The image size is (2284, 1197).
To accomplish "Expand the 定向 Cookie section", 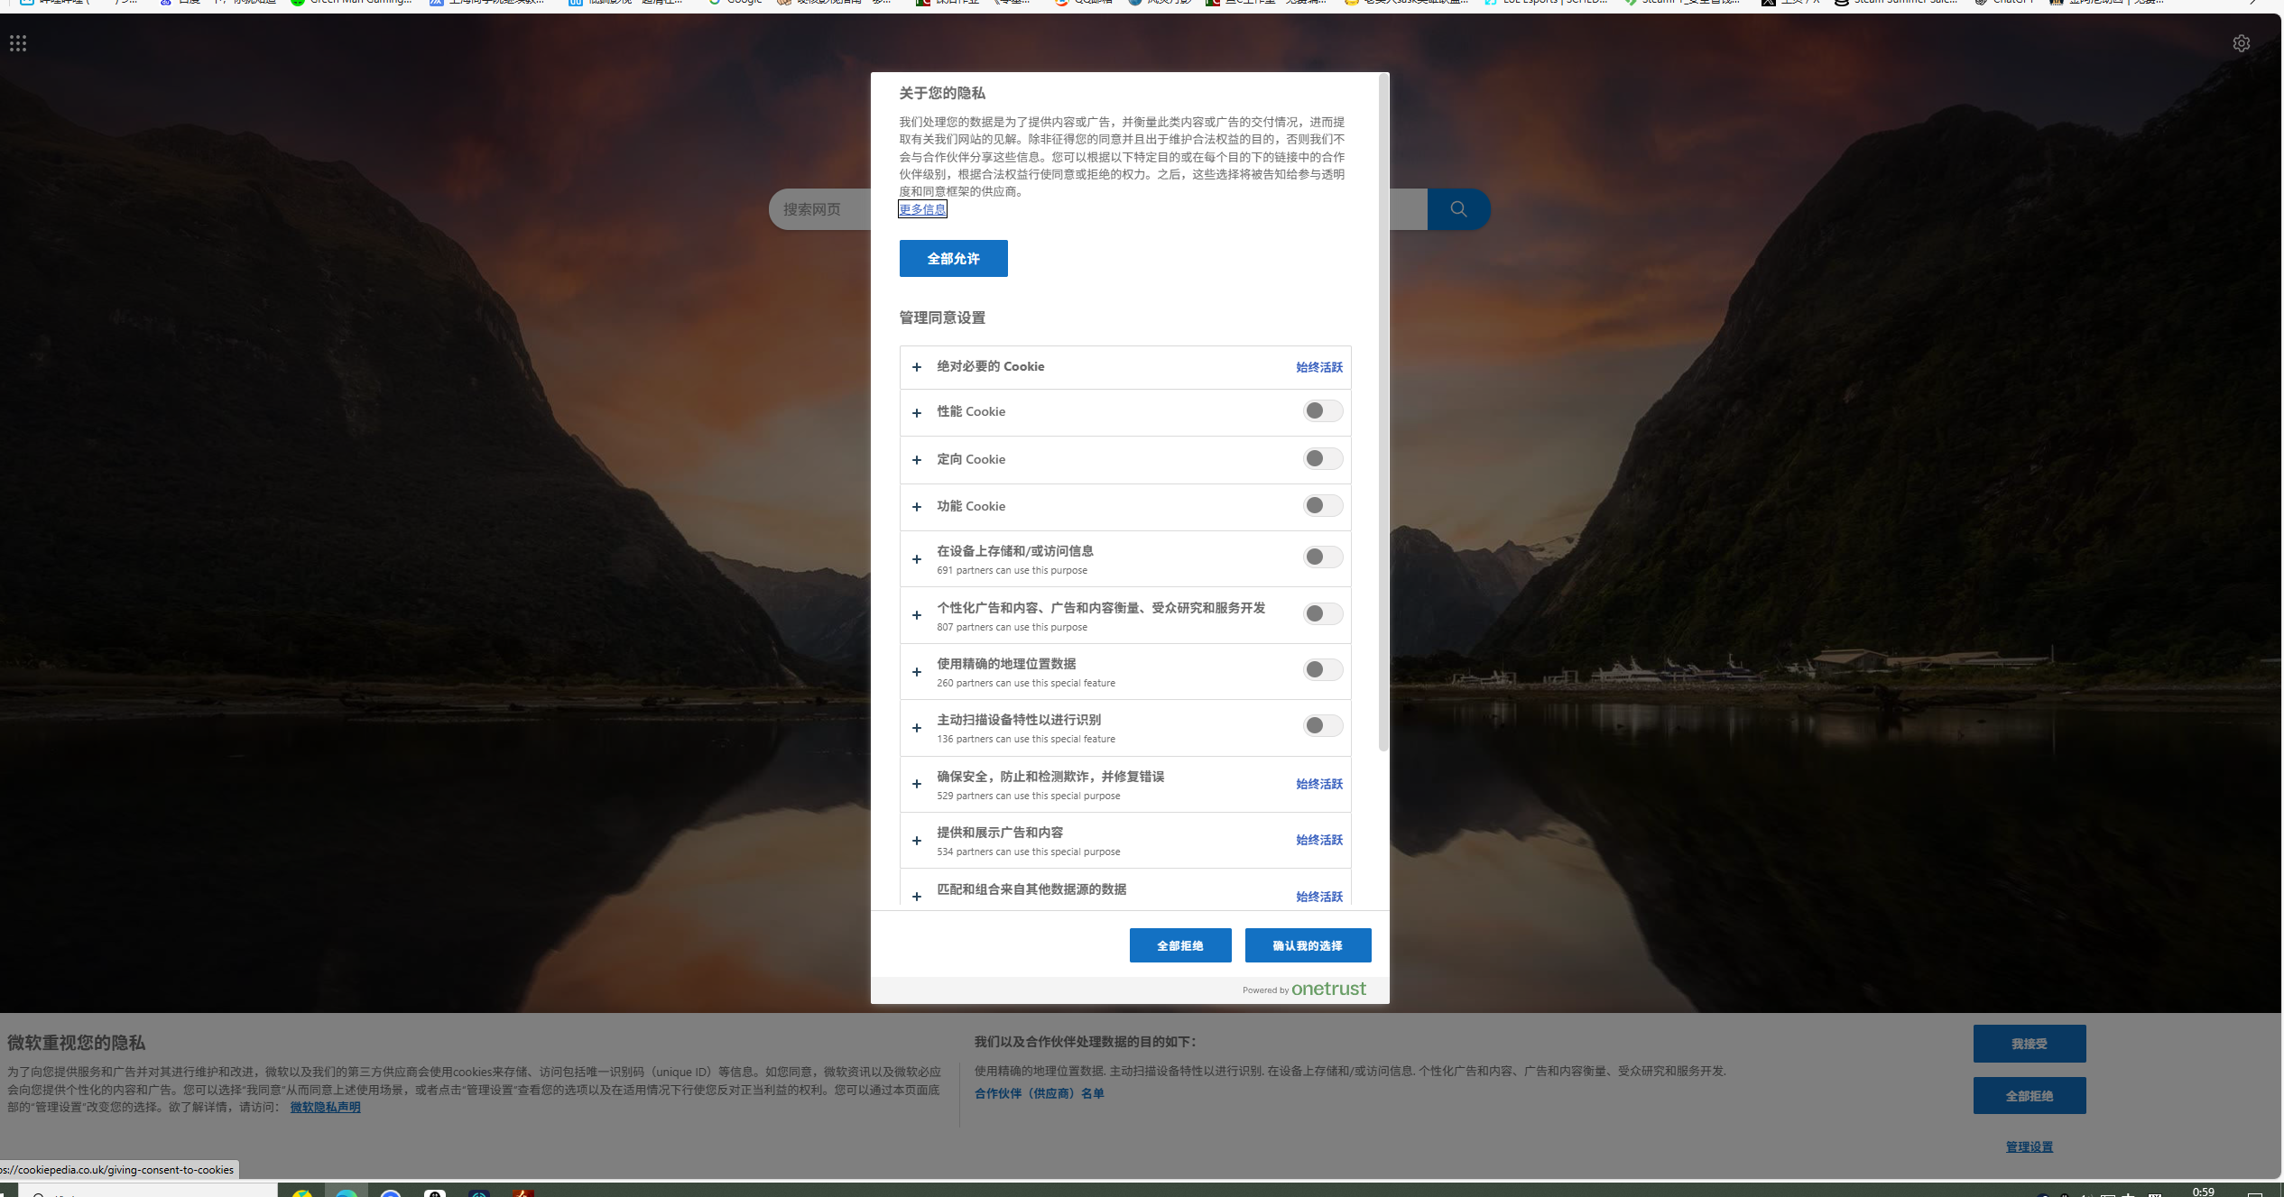I will (x=917, y=460).
